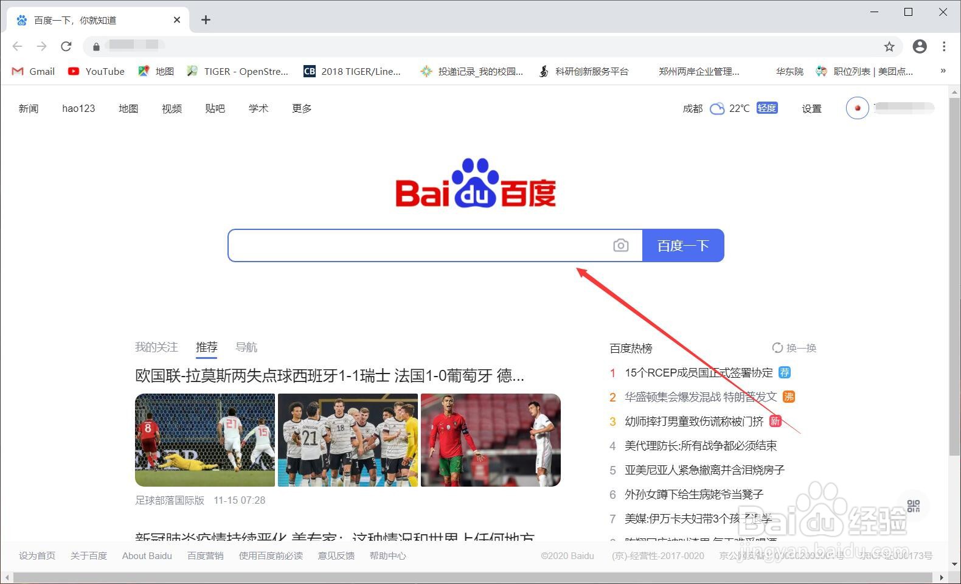961x584 pixels.
Task: Open the 百度热榜 heading
Action: coord(631,348)
